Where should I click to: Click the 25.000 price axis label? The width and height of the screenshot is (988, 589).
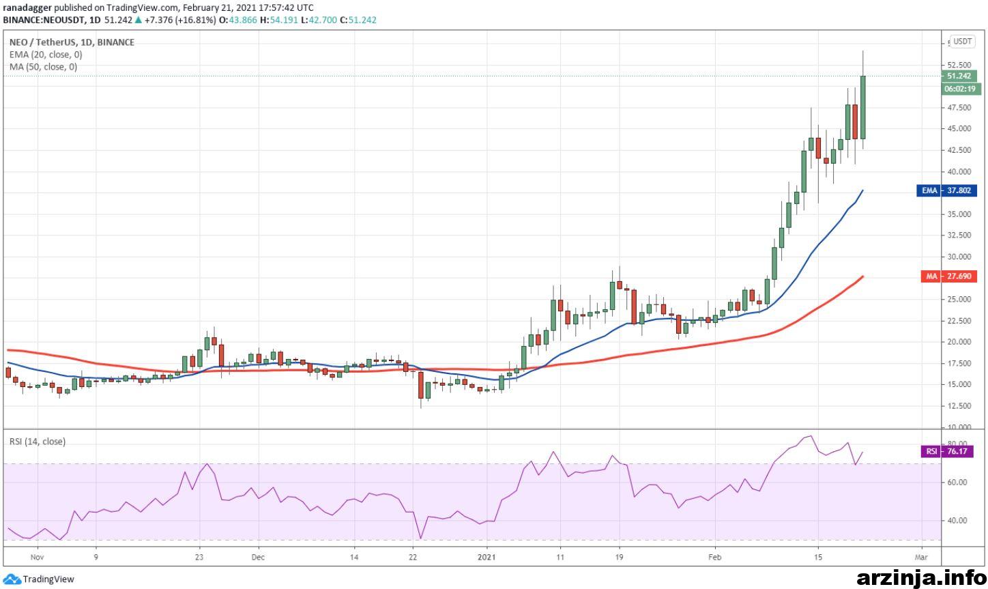coord(959,300)
